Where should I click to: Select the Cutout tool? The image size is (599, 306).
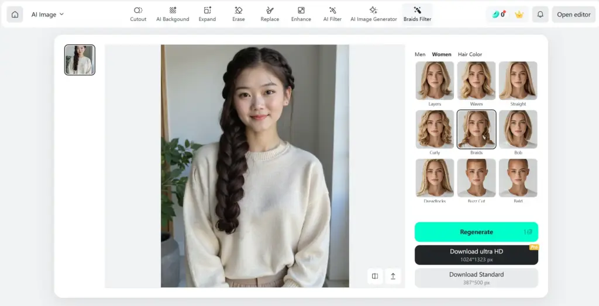click(x=138, y=15)
